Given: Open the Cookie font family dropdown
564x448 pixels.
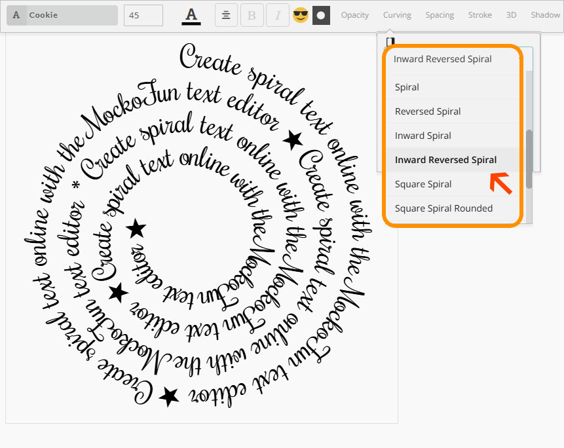Looking at the screenshot, I should [x=62, y=15].
